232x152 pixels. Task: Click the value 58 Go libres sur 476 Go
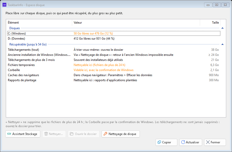pyautogui.click(x=93, y=33)
